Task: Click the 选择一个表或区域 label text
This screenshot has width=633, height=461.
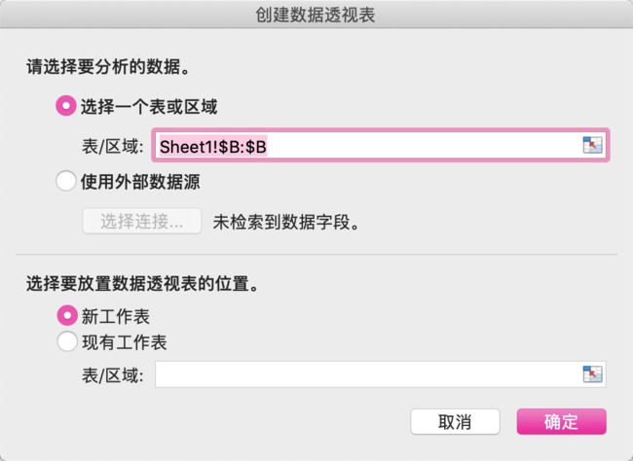Action: [149, 107]
